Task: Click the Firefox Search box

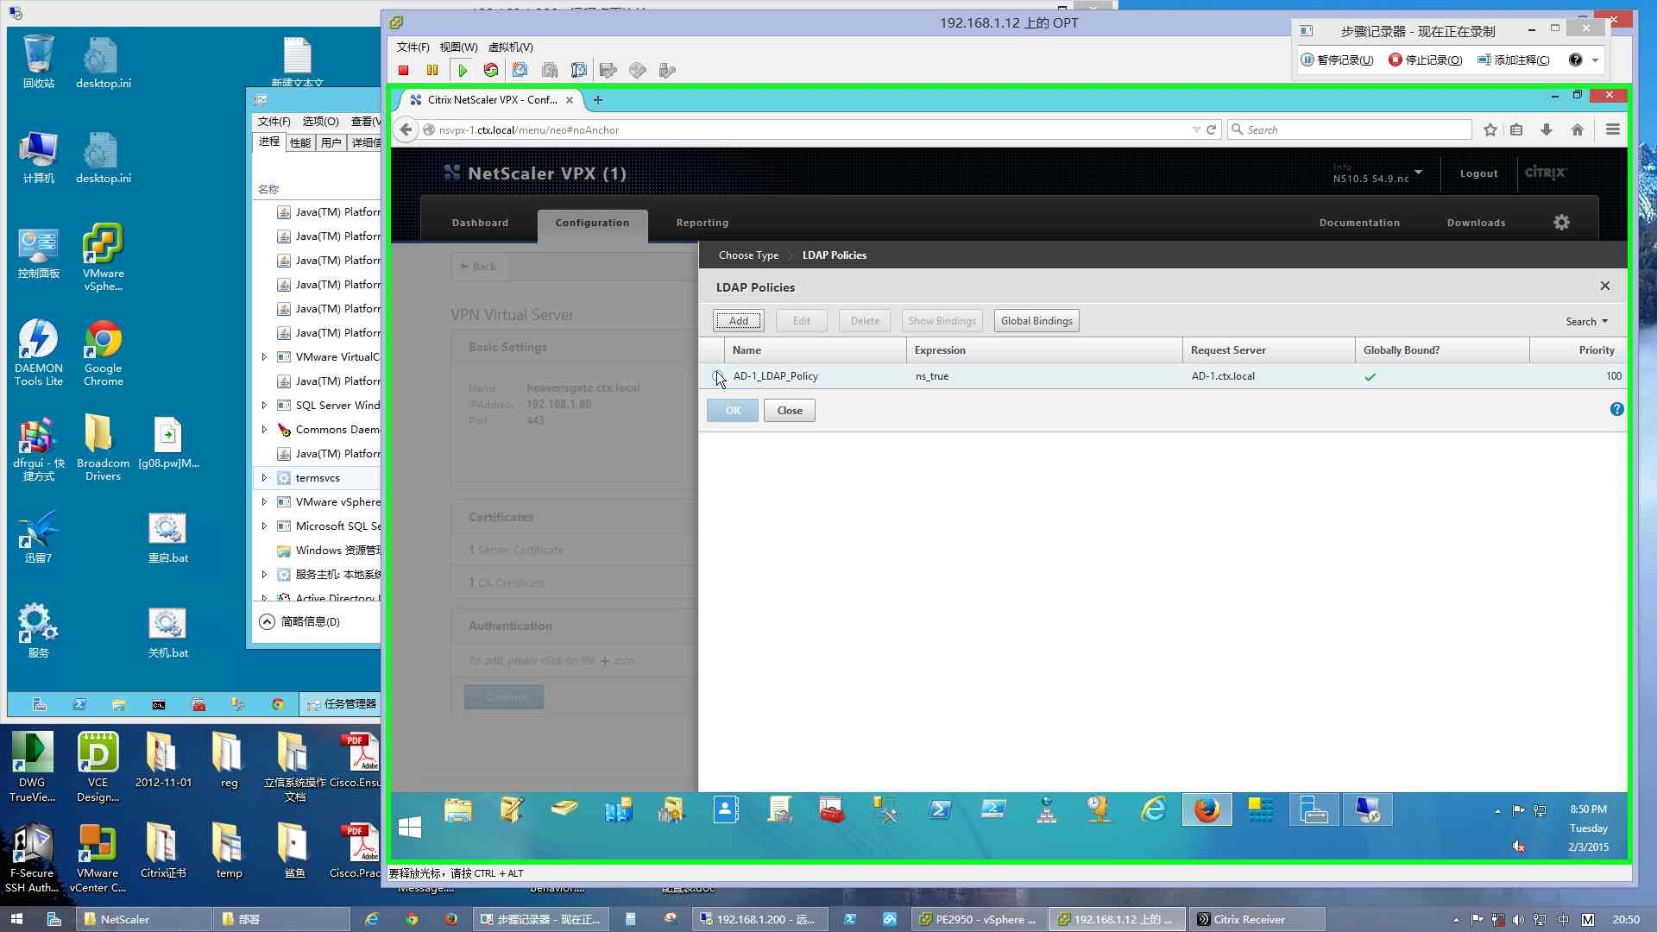Action: coord(1350,130)
